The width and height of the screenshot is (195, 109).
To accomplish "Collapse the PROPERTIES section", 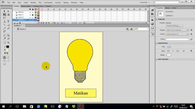I will (157, 43).
